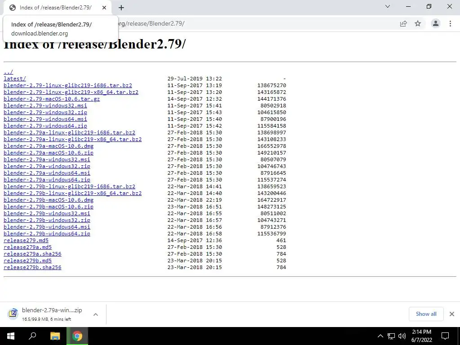Download blender-2.79a-windows64.msi
Image resolution: width=460 pixels, height=345 pixels.
pyautogui.click(x=47, y=173)
